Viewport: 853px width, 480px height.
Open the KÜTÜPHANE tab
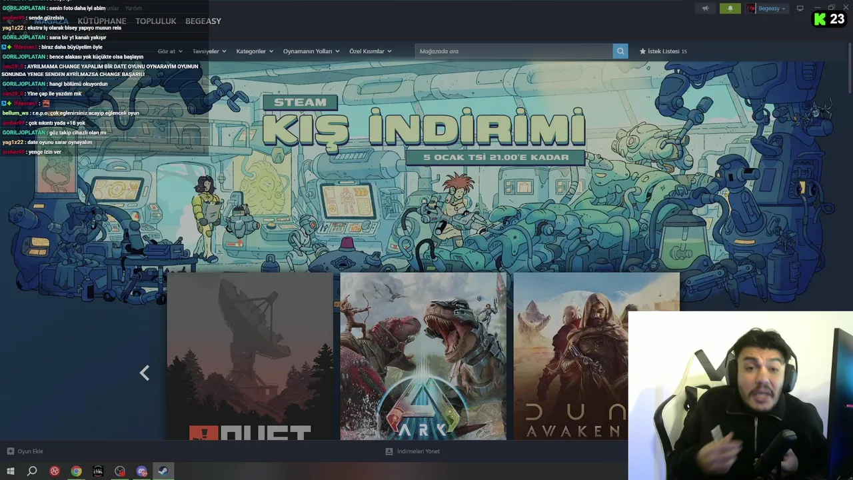tap(102, 21)
